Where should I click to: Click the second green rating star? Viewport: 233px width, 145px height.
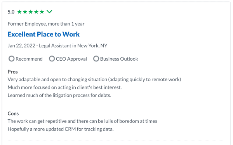25,12
